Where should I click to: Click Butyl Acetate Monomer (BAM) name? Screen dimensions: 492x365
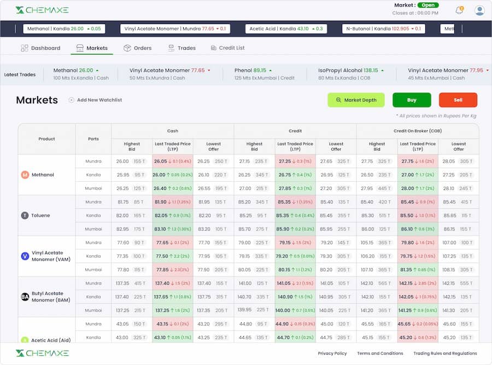point(51,297)
